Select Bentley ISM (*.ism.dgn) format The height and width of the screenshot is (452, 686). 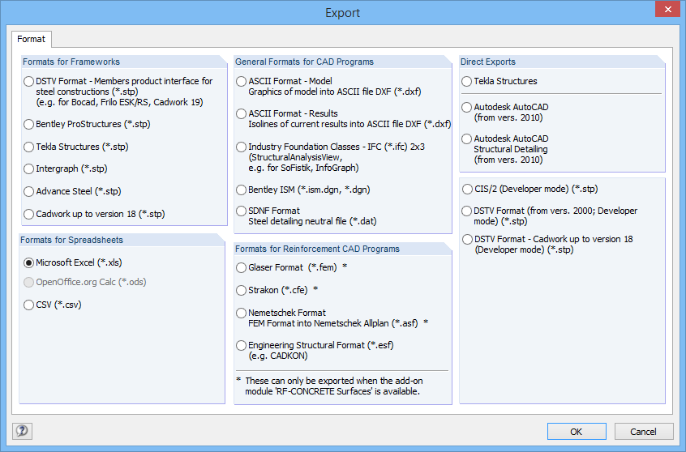tap(242, 190)
